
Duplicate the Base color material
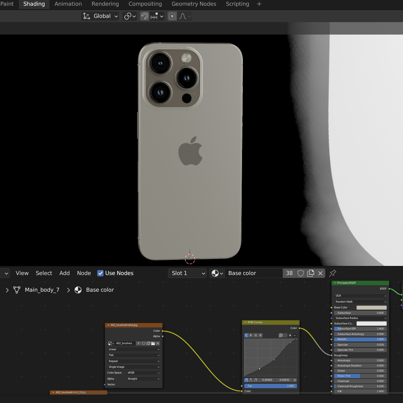tap(311, 273)
